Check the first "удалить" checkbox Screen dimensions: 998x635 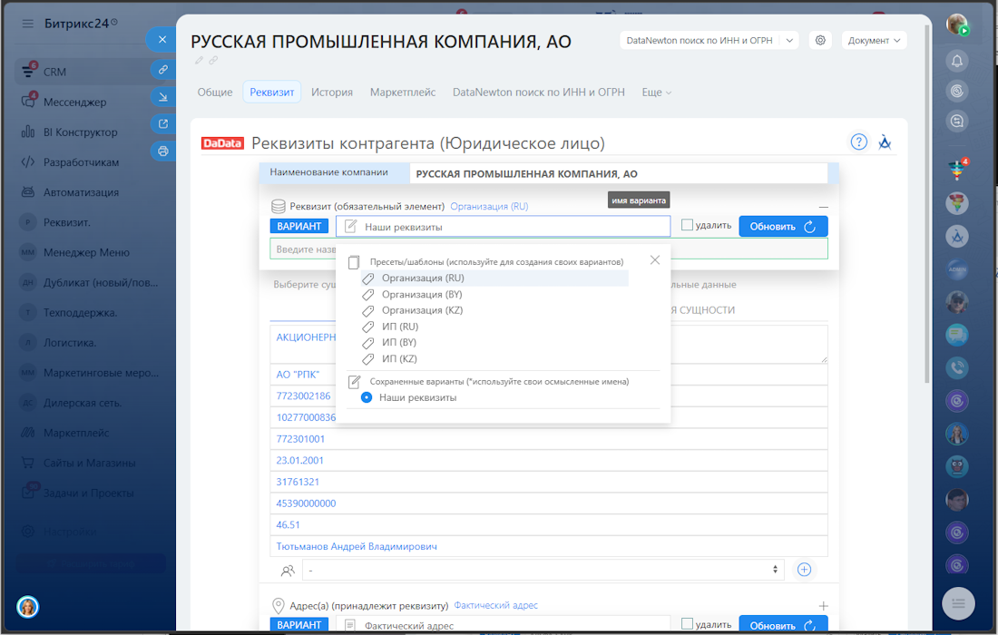(x=687, y=225)
